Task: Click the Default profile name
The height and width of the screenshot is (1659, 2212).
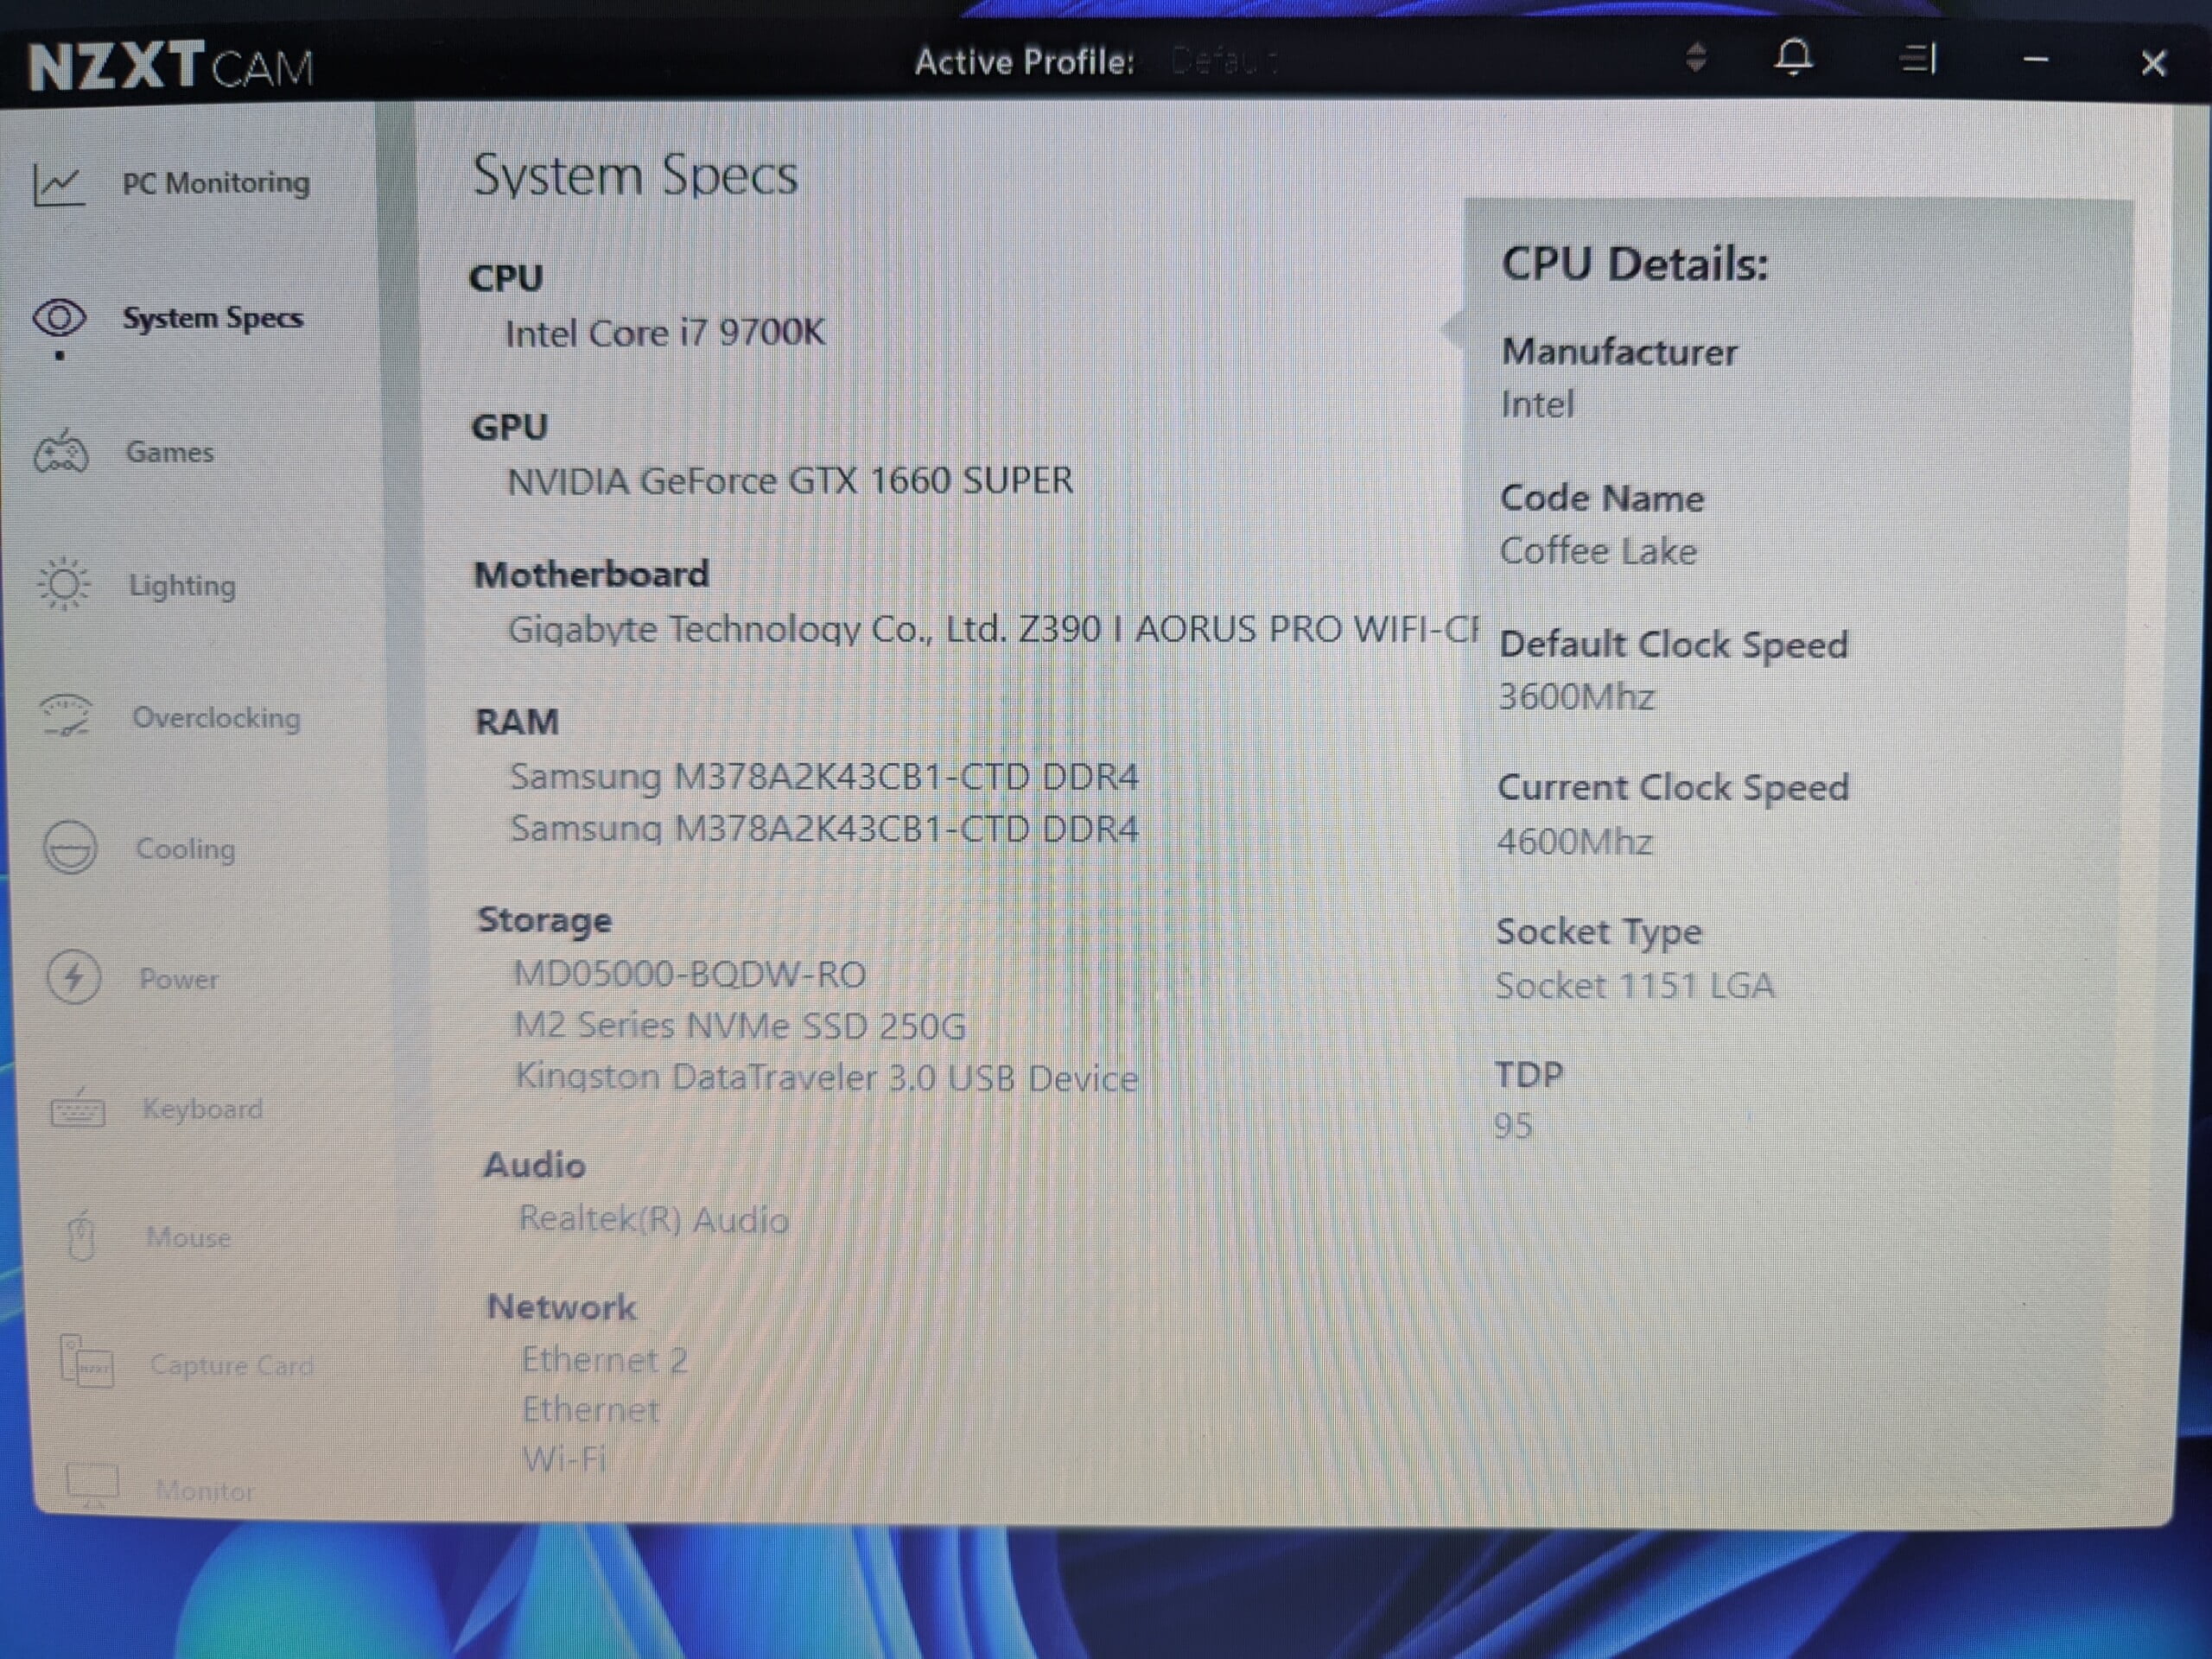Action: (1224, 62)
